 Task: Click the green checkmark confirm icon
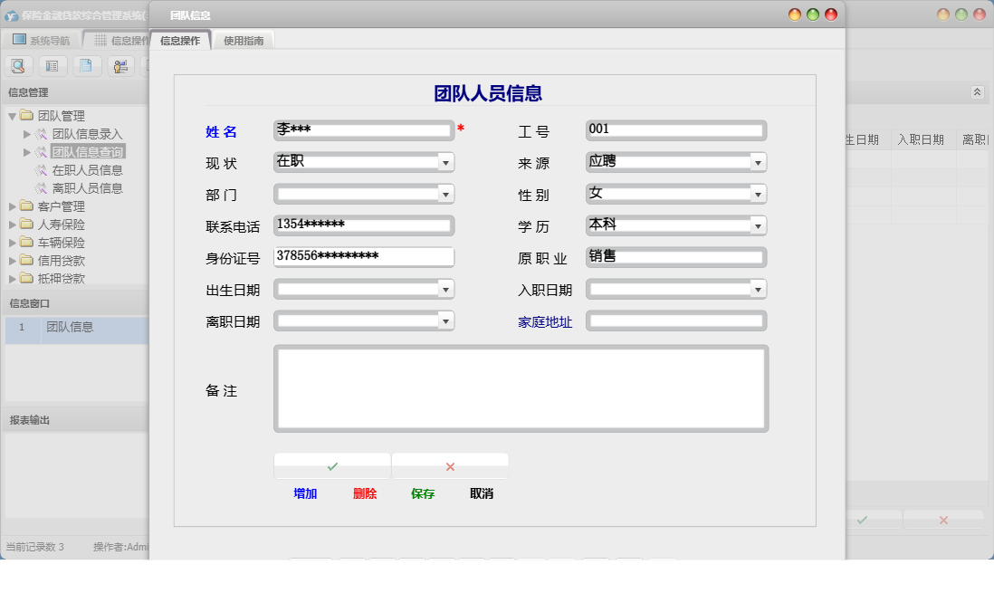pyautogui.click(x=331, y=465)
